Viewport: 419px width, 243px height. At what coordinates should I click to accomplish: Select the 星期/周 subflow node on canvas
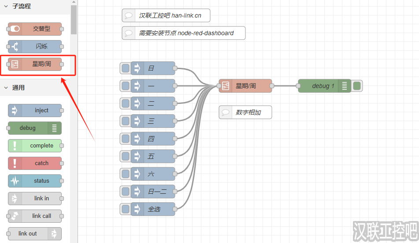[x=245, y=86]
